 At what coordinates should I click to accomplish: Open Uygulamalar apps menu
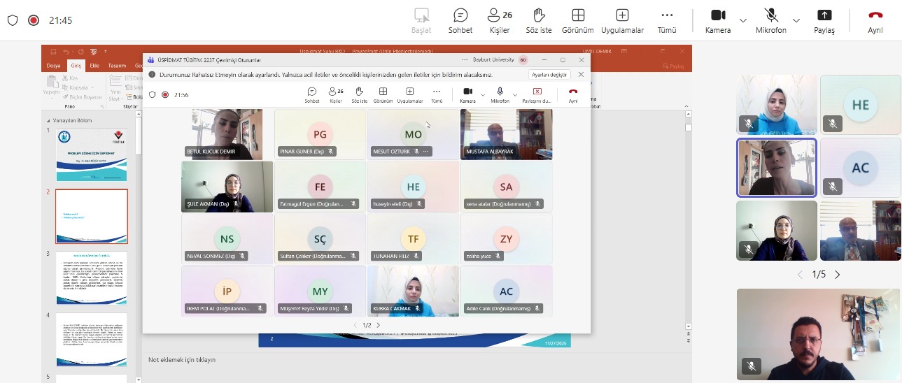point(622,21)
